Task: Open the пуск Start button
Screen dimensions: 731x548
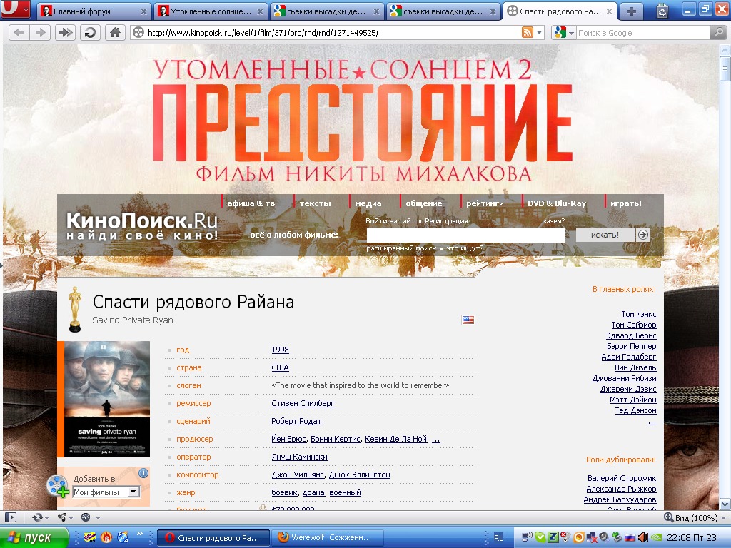Action: [34, 538]
